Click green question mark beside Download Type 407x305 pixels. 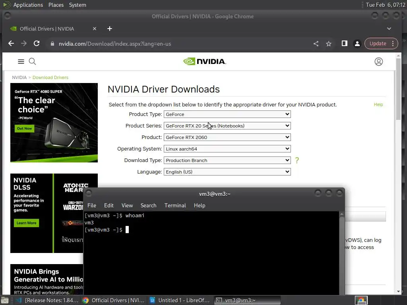click(x=297, y=160)
